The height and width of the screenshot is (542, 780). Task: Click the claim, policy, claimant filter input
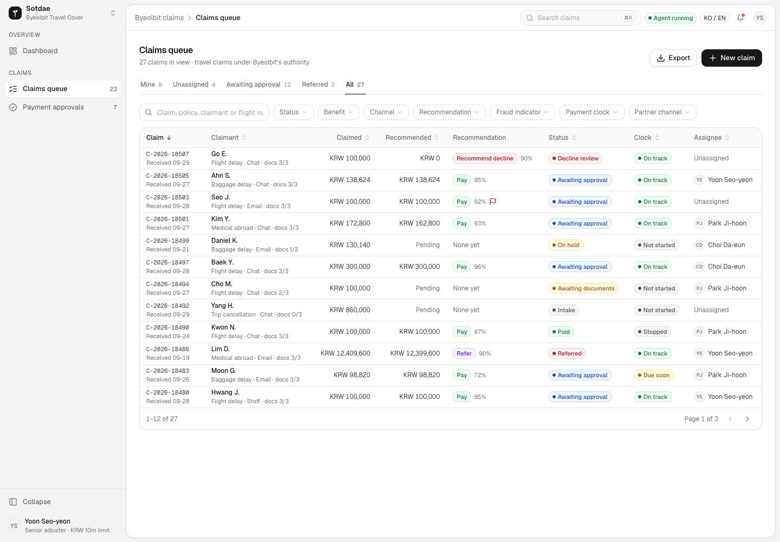coord(204,112)
